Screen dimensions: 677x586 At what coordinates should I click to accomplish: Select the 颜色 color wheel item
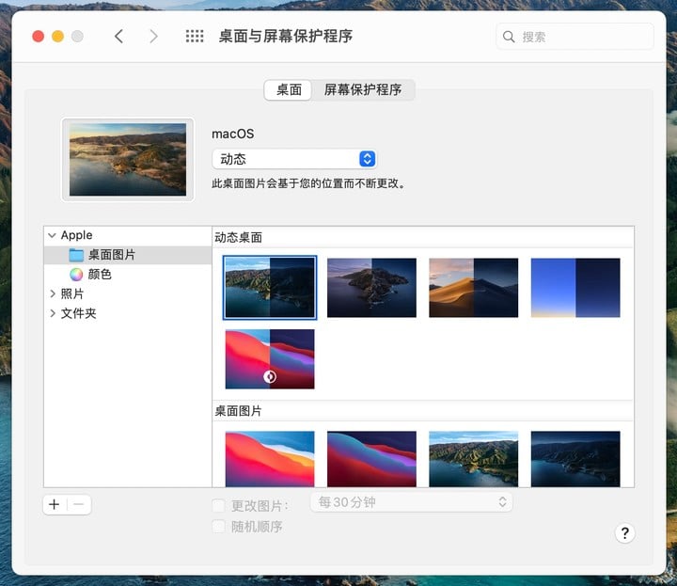(76, 275)
